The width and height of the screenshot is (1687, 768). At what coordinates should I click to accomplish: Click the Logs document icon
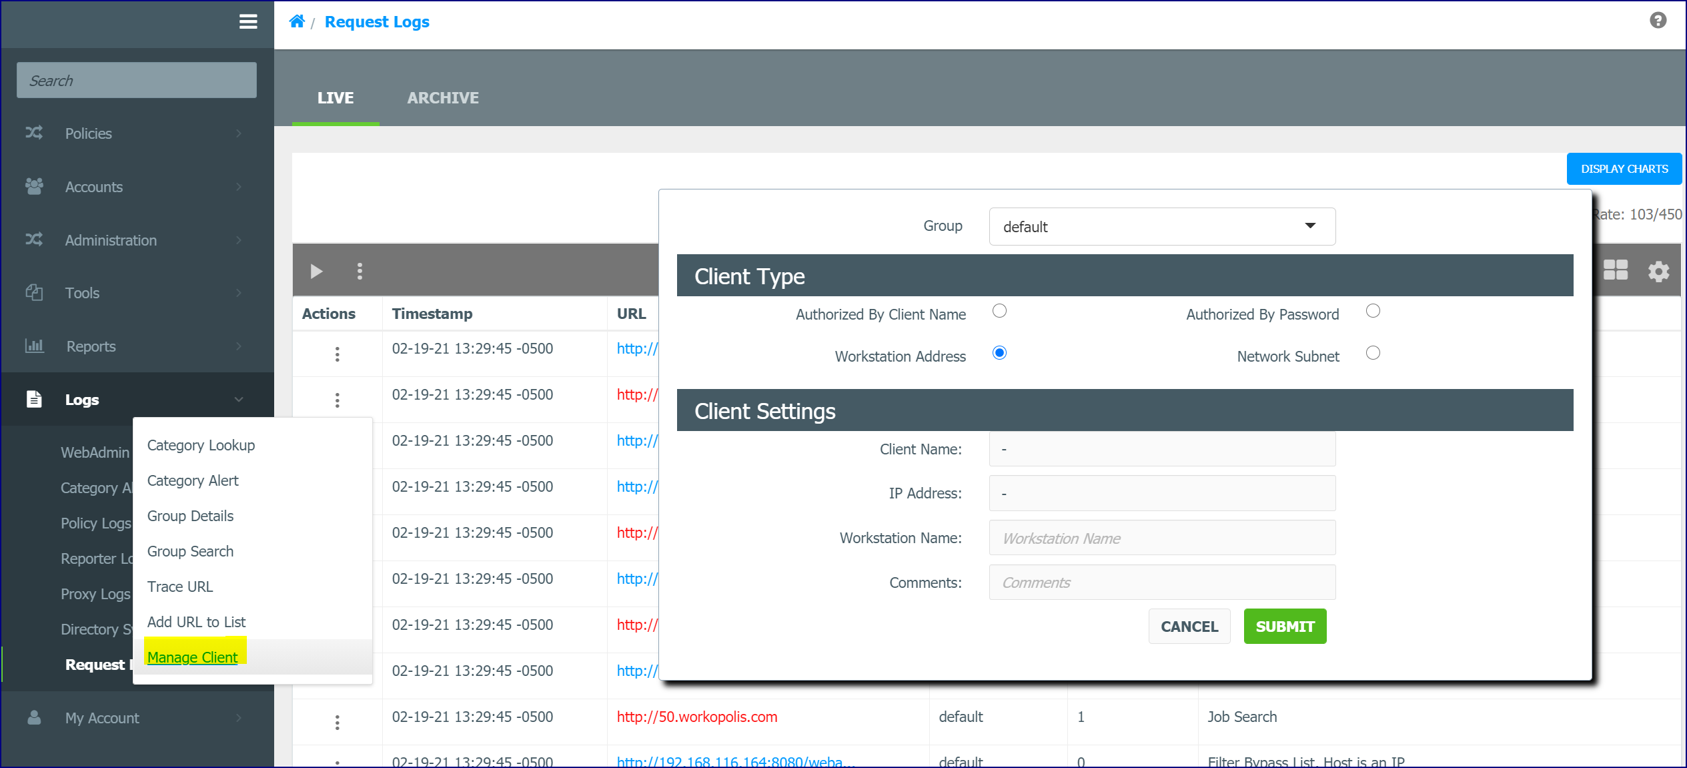[34, 399]
